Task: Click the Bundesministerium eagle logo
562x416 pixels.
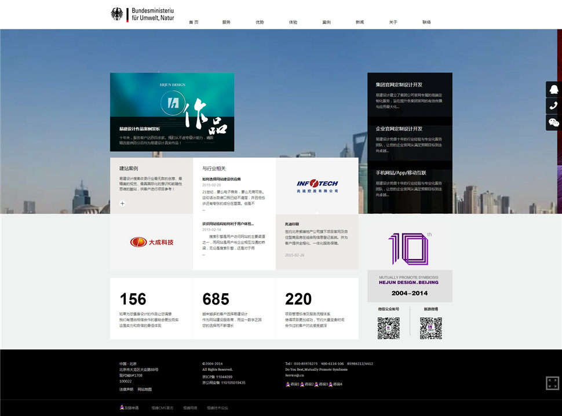Action: (117, 14)
